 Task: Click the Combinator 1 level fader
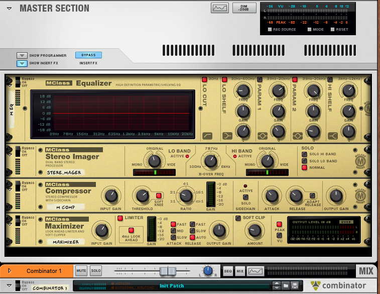168,271
